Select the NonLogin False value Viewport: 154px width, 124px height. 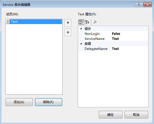pyautogui.click(x=130, y=34)
